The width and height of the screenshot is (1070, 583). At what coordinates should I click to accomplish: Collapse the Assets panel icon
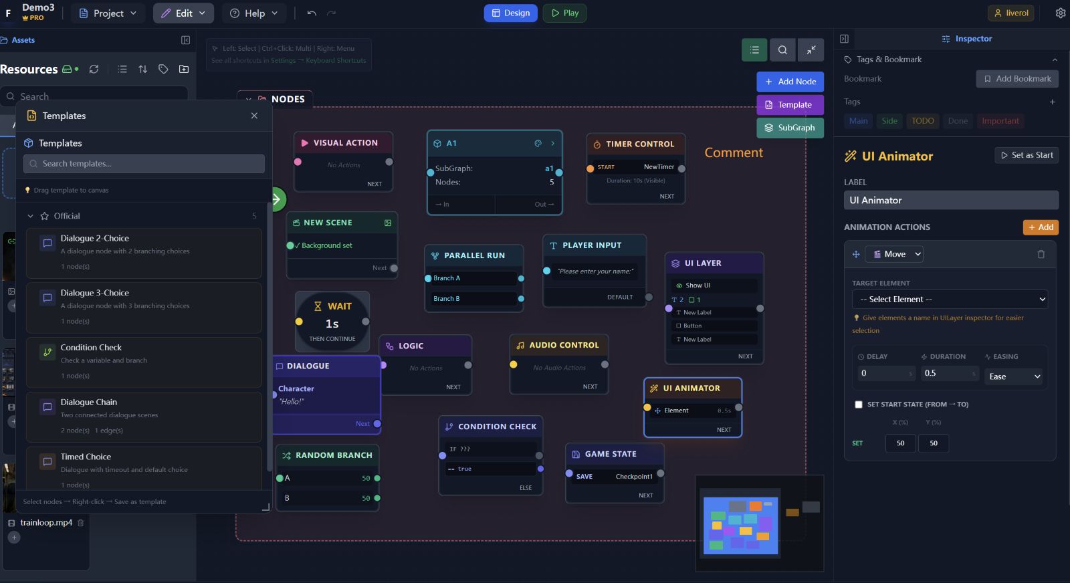186,40
